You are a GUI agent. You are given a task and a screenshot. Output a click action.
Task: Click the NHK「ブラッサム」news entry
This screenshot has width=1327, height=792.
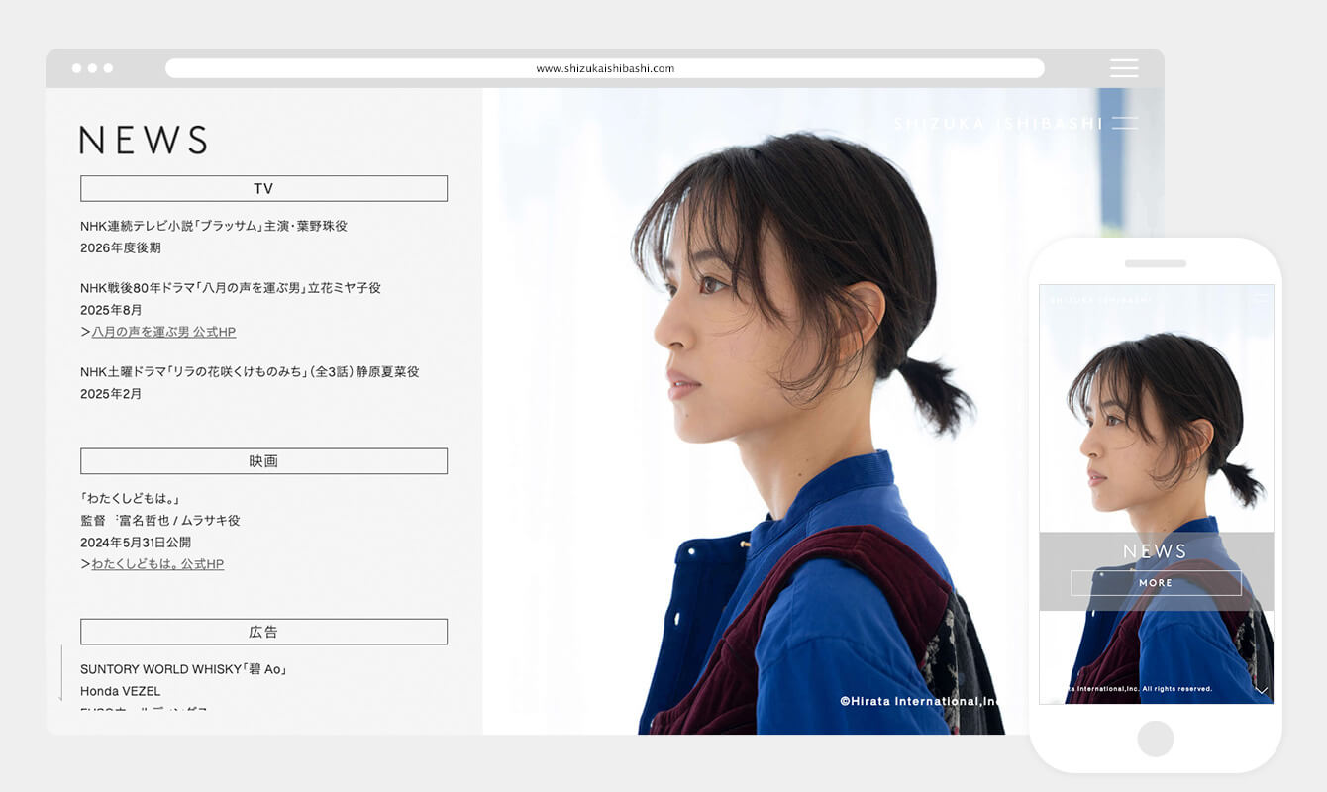(214, 226)
